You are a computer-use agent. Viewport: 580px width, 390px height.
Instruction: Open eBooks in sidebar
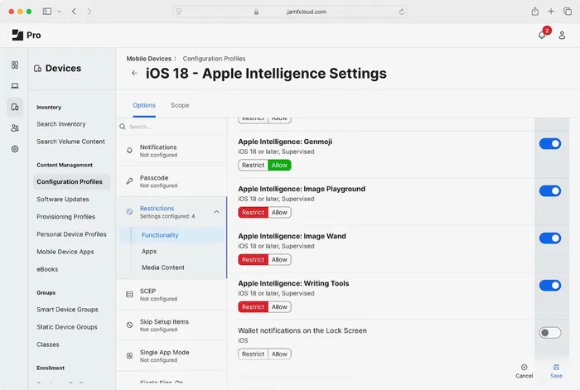pyautogui.click(x=47, y=269)
